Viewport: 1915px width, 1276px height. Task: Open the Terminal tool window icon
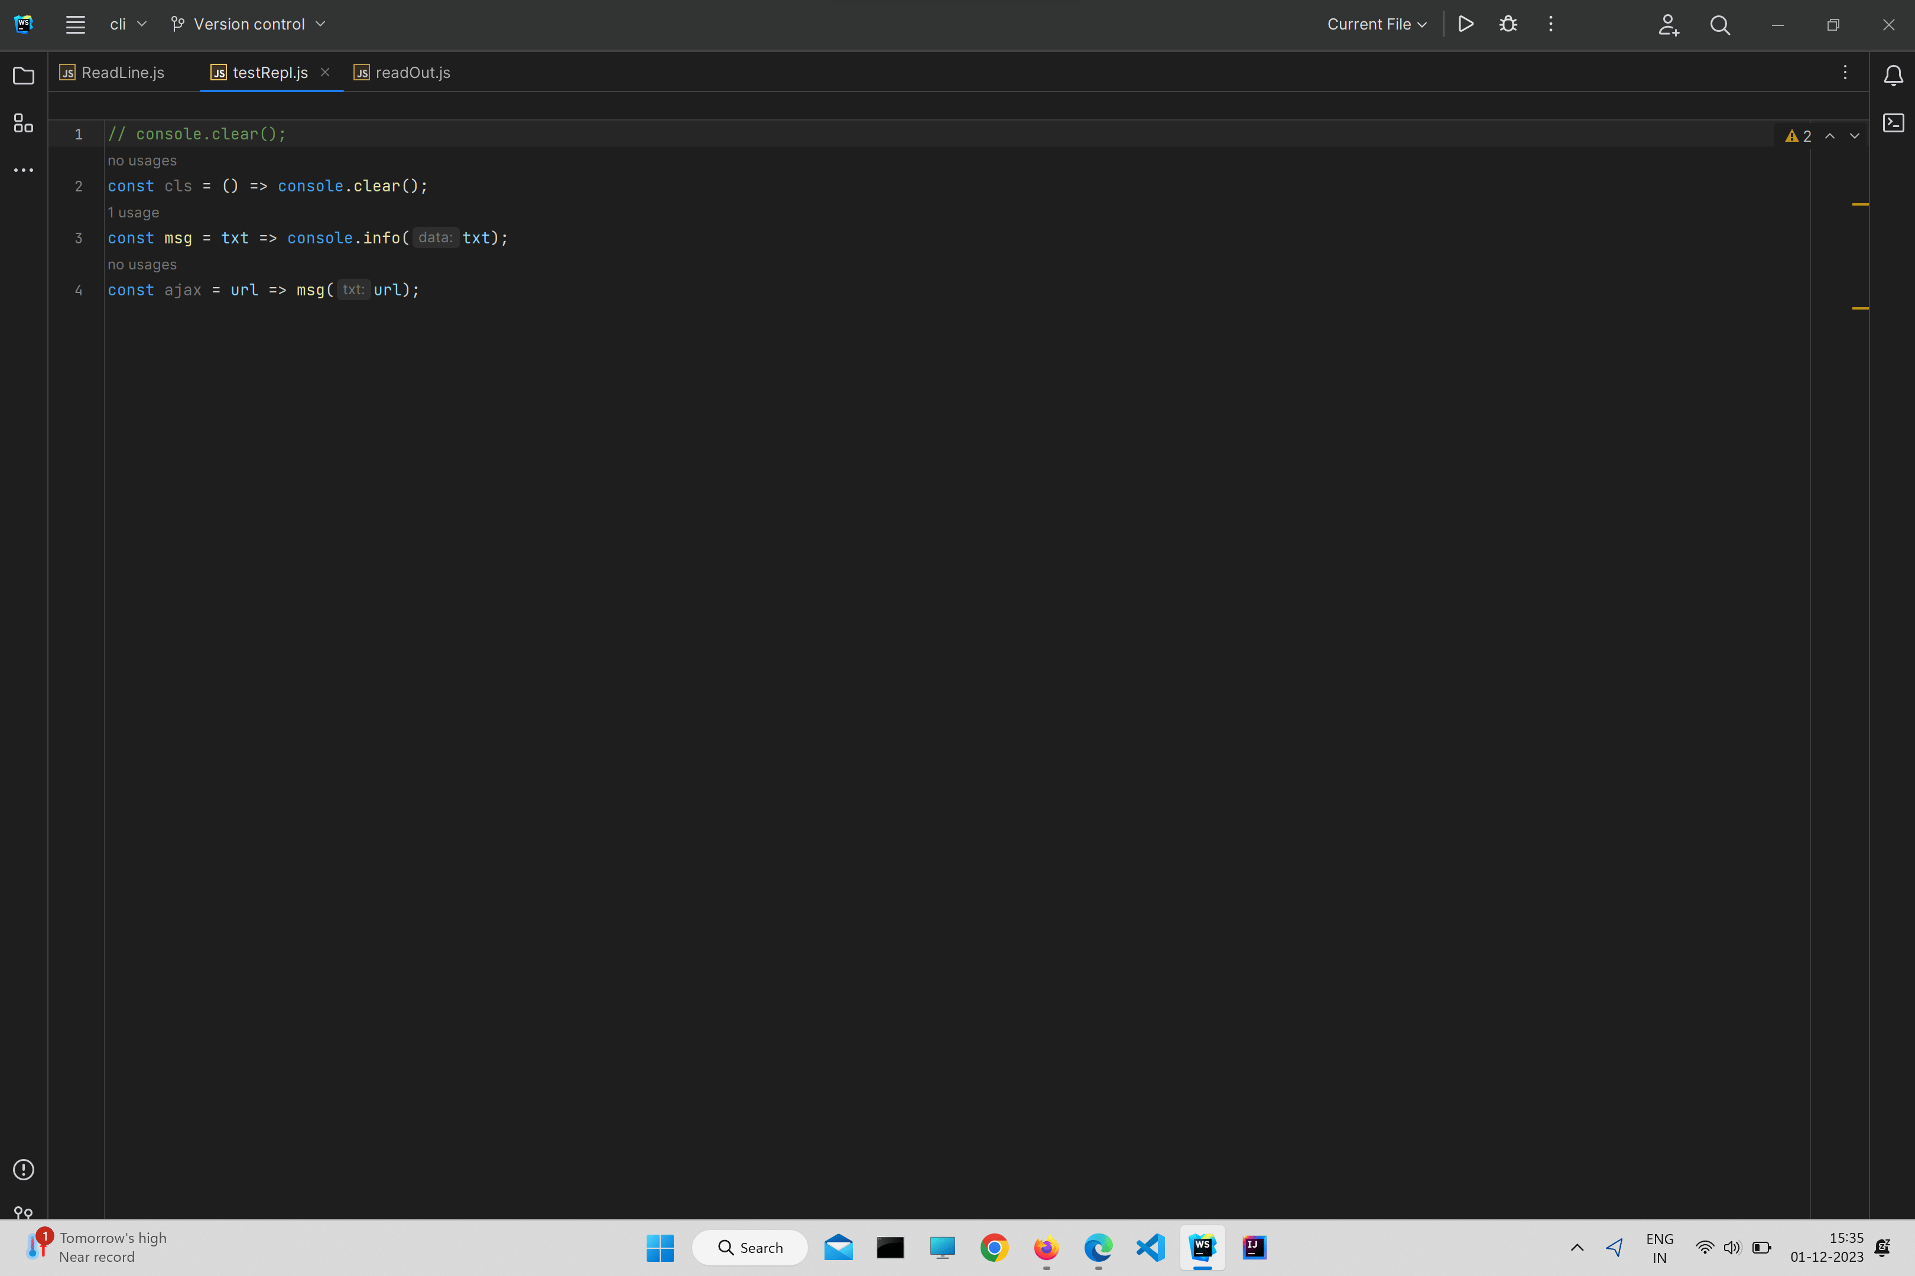coord(1893,123)
